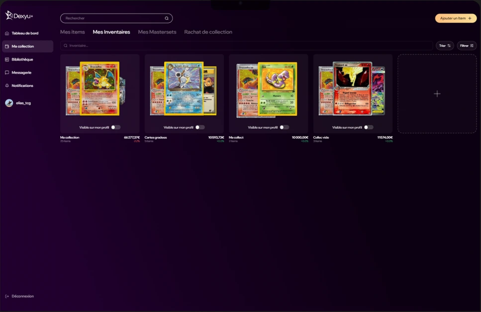The image size is (481, 312).
Task: Open the Rachat de collection tab
Action: click(208, 32)
